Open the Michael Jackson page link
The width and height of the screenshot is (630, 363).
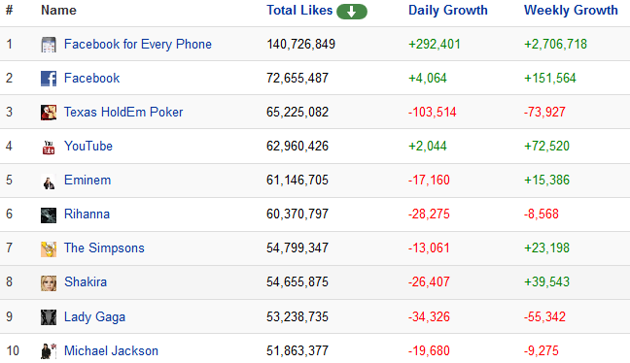[x=111, y=351]
